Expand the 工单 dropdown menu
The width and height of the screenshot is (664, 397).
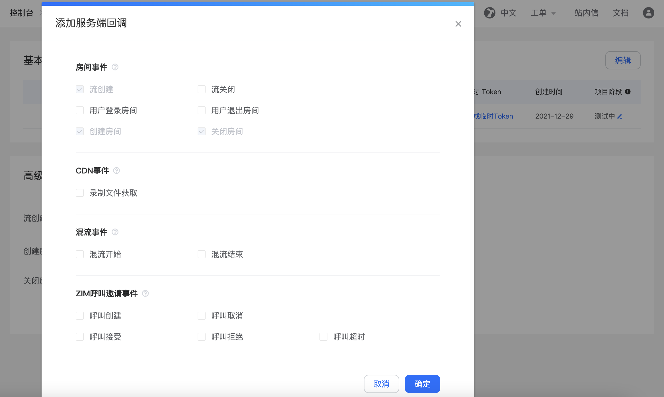click(x=543, y=13)
